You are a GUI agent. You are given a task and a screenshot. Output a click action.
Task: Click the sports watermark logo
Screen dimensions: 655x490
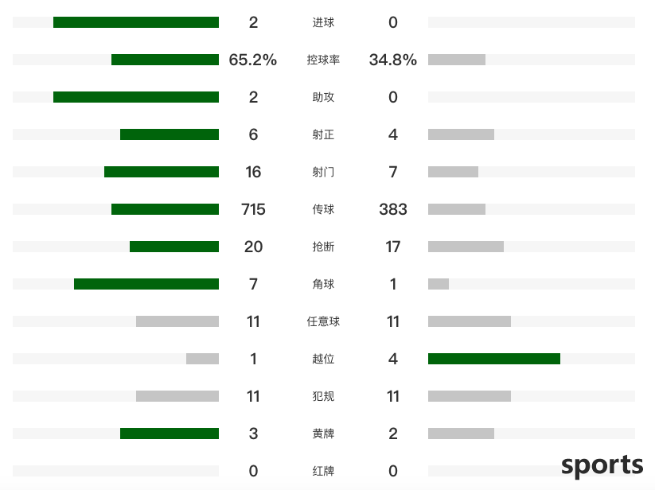coord(602,466)
